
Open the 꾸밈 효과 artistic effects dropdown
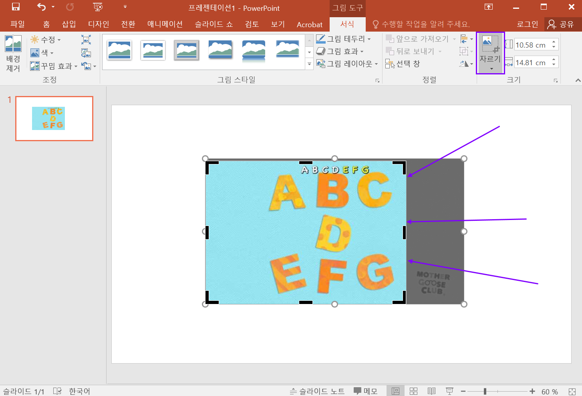point(54,66)
